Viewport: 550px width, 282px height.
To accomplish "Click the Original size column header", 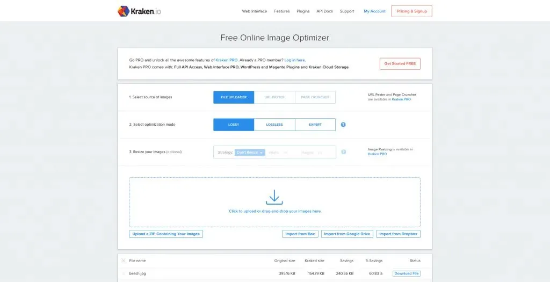I will (x=285, y=261).
